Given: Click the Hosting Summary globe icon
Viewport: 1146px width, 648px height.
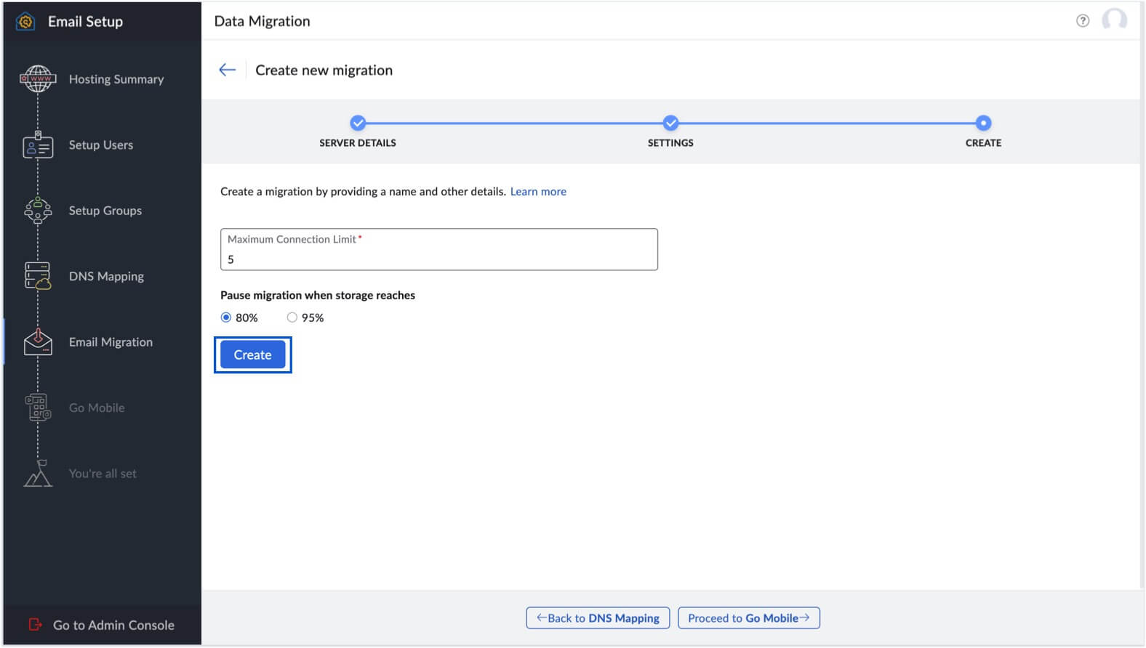Looking at the screenshot, I should tap(38, 78).
